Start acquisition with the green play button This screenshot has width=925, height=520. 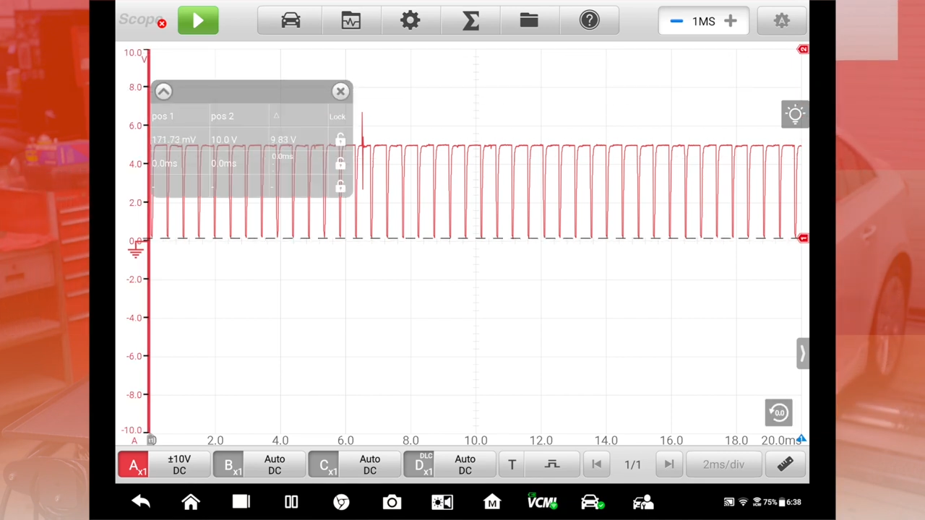(x=198, y=19)
